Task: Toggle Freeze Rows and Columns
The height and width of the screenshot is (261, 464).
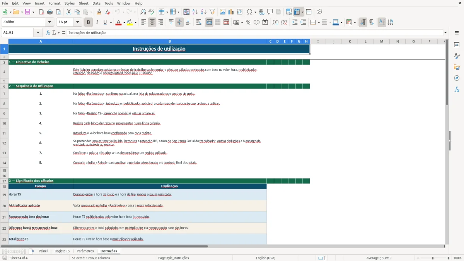Action: [x=297, y=12]
